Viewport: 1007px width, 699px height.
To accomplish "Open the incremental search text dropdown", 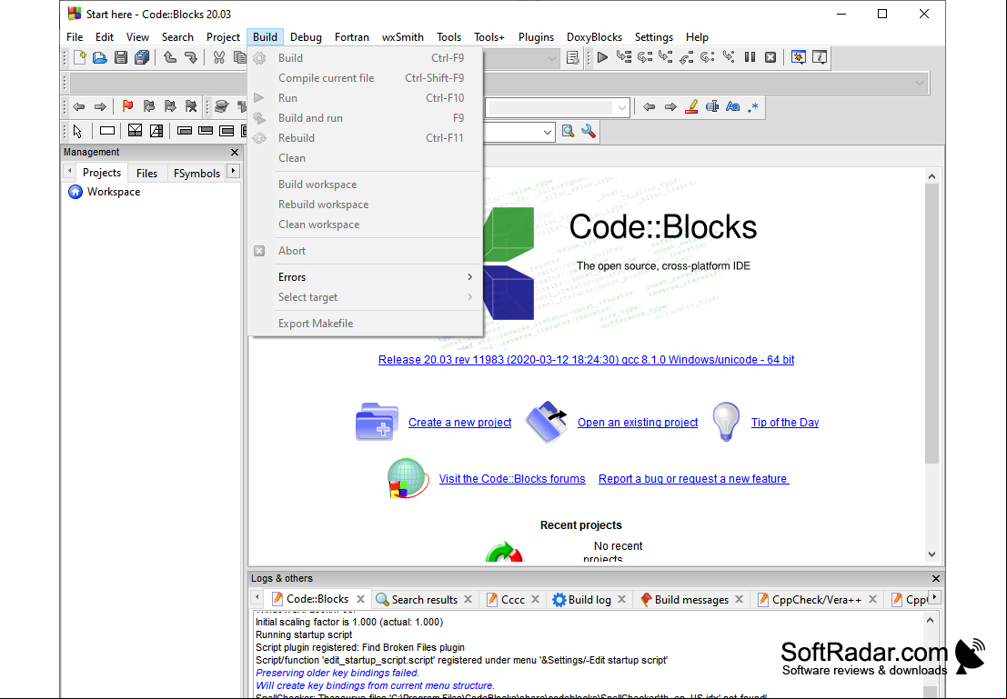I will [621, 107].
